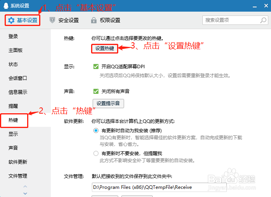The image size is (271, 197).
Task: Select 状态 in the sidebar
Action: point(13,64)
